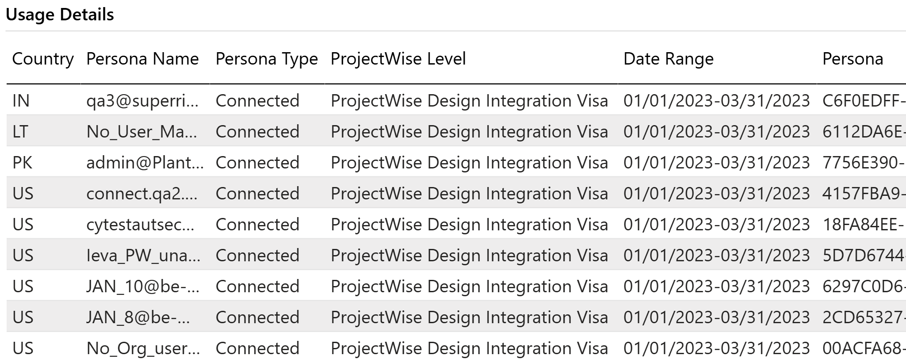The image size is (906, 359).
Task: Select the LT country cell
Action: tap(20, 132)
